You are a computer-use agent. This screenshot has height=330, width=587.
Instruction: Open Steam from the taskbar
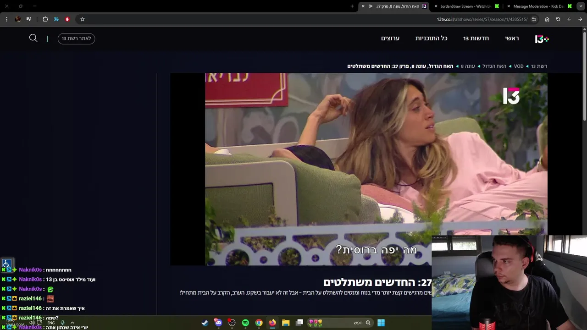[x=205, y=323]
